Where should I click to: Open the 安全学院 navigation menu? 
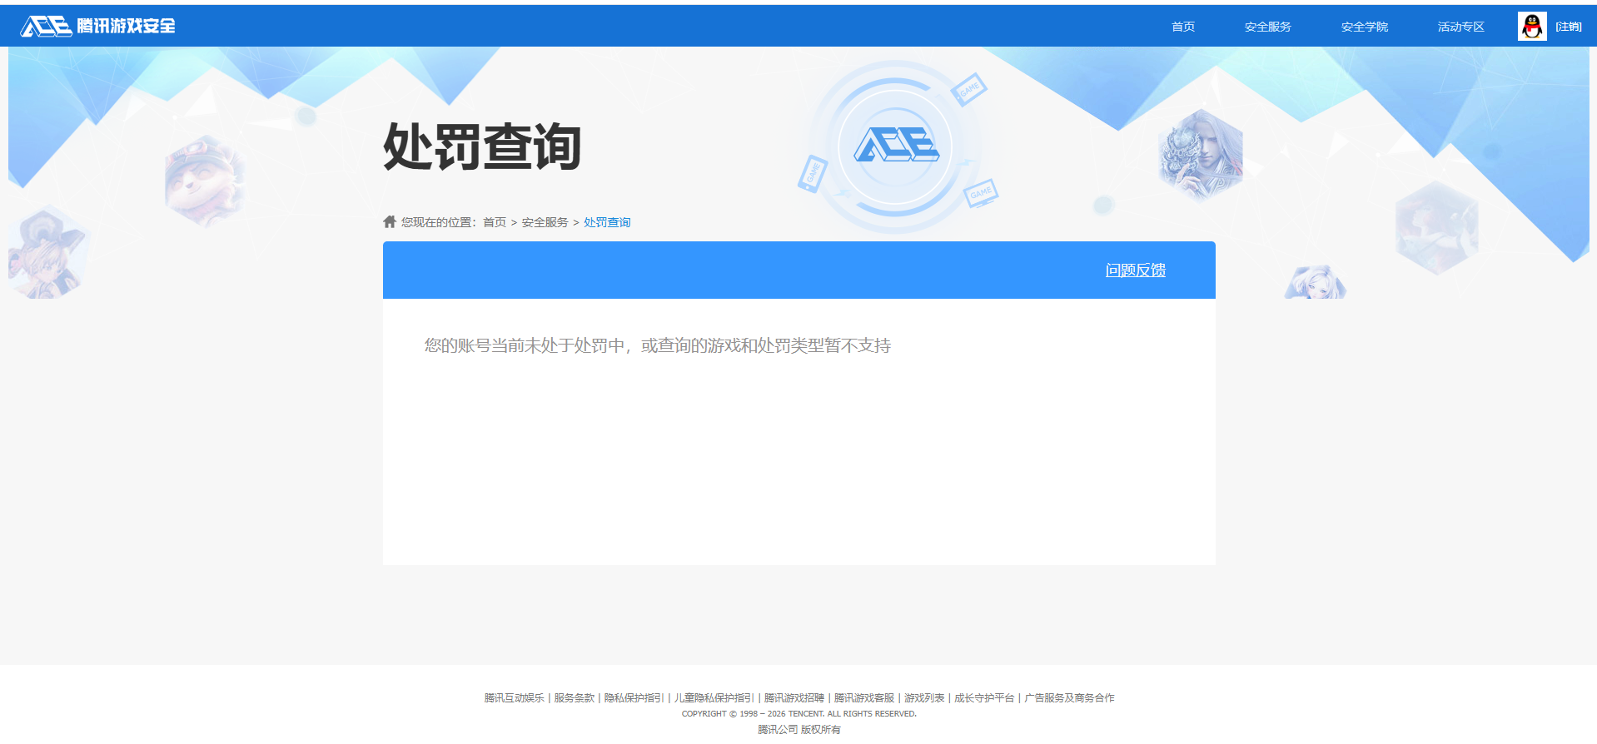1365,27
